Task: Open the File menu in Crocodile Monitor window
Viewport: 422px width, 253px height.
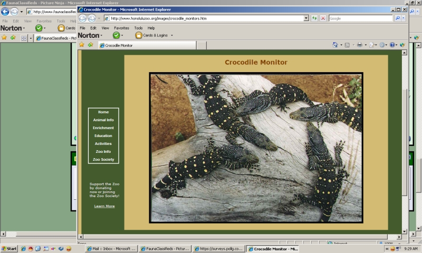Action: (x=82, y=28)
